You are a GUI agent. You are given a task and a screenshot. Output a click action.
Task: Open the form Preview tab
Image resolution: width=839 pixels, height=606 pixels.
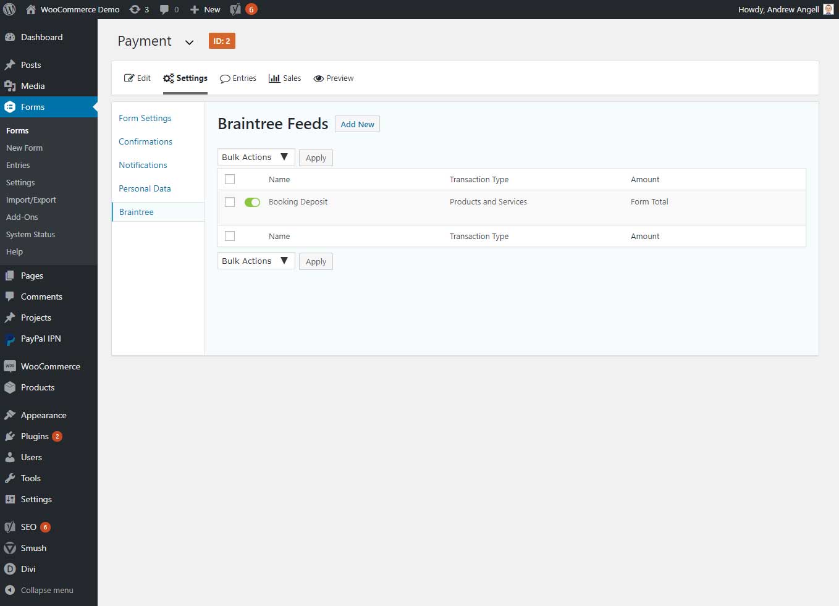click(x=334, y=78)
